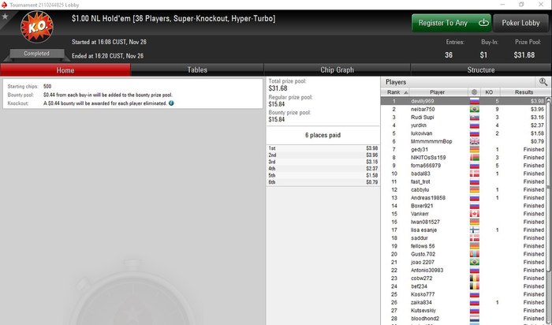Click the Register To Any power icon
Screen dimensions: 552x325
coord(483,23)
